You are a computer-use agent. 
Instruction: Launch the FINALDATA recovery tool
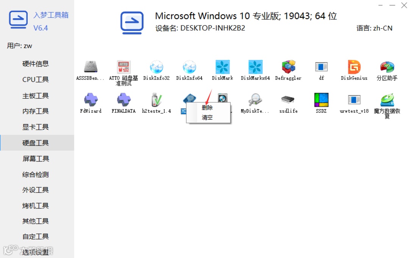click(x=123, y=100)
